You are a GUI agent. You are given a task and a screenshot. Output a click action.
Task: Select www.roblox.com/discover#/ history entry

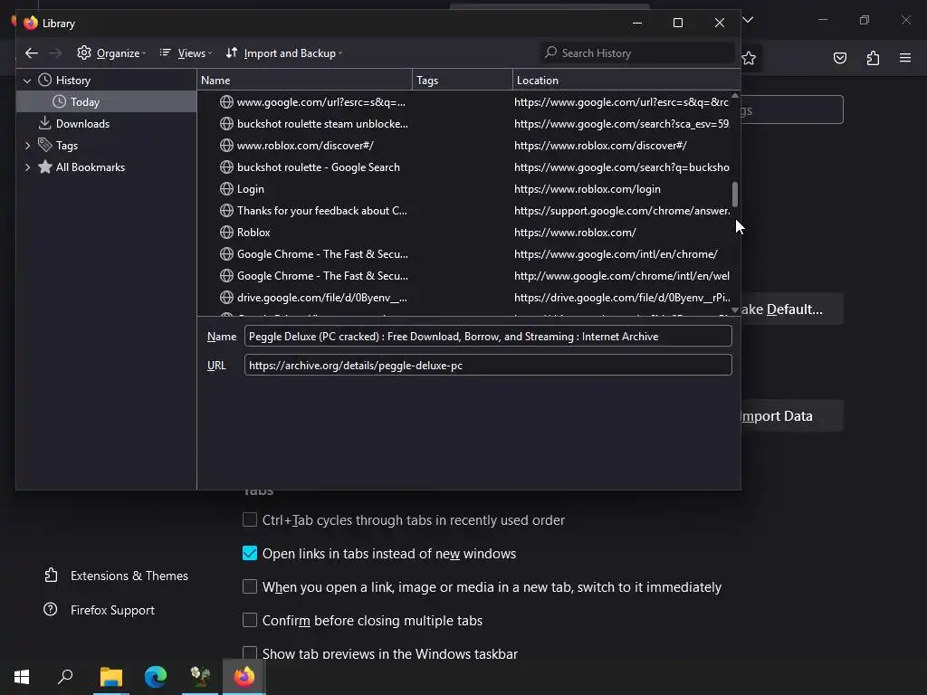(x=464, y=146)
